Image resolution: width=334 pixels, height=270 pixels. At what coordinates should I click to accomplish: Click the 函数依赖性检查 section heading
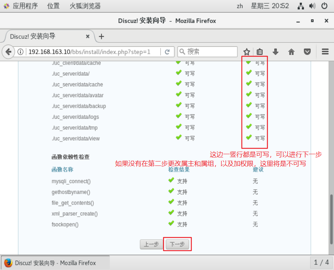click(x=71, y=157)
